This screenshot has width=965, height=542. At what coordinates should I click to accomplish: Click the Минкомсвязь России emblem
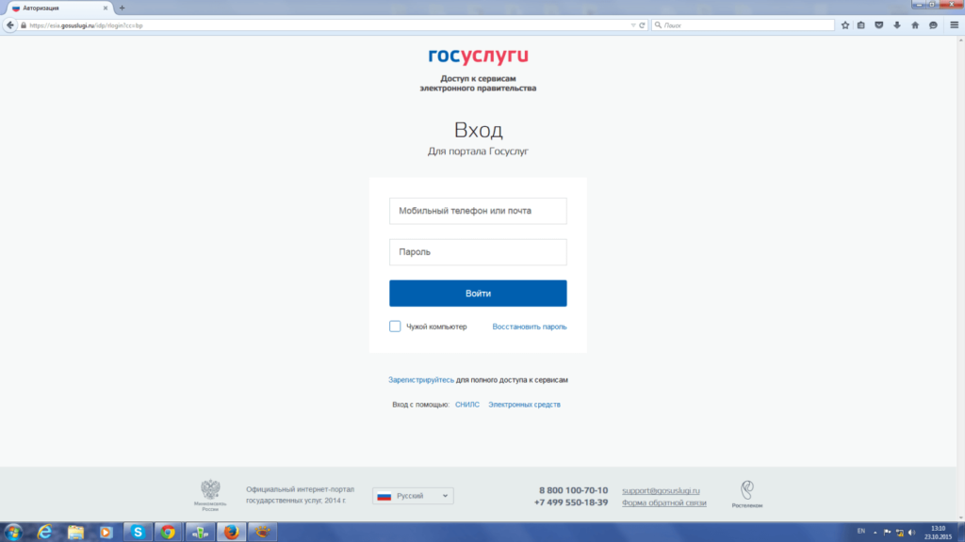pos(210,495)
